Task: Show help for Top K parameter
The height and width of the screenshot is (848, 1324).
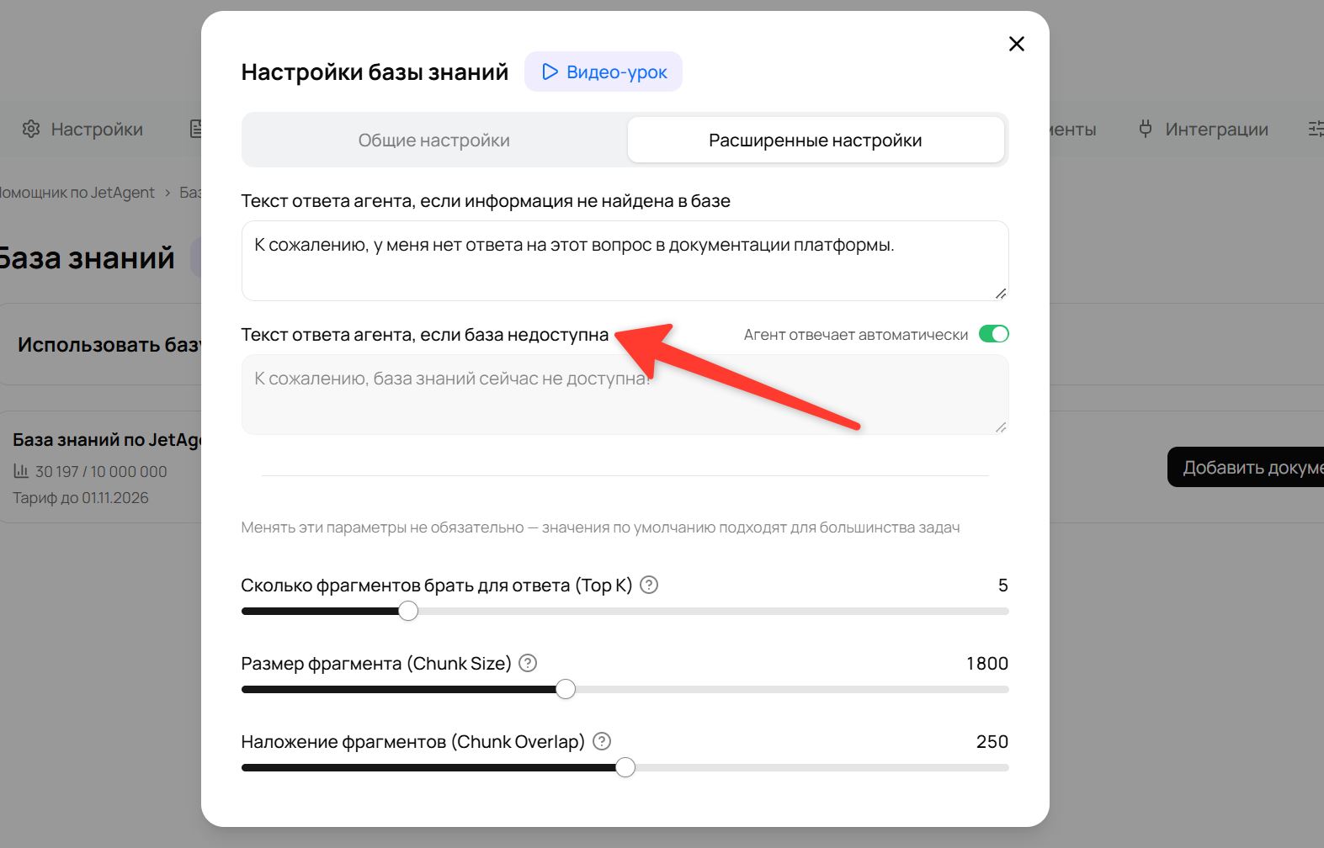Action: point(649,585)
